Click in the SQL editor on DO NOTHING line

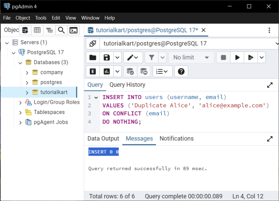(x=122, y=122)
